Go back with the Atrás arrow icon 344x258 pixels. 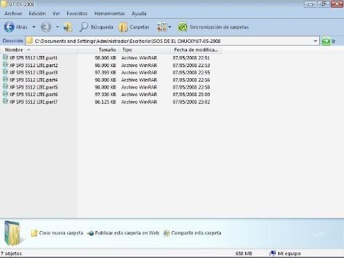coord(9,27)
